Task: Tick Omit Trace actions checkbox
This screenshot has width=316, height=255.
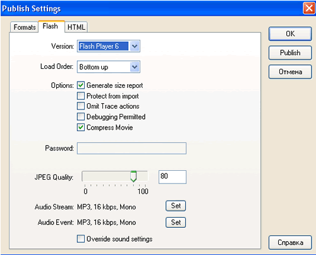Action: (81, 106)
